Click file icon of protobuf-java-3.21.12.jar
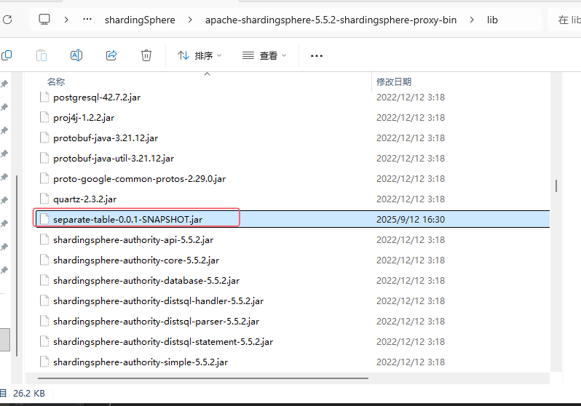The image size is (581, 406). 44,138
